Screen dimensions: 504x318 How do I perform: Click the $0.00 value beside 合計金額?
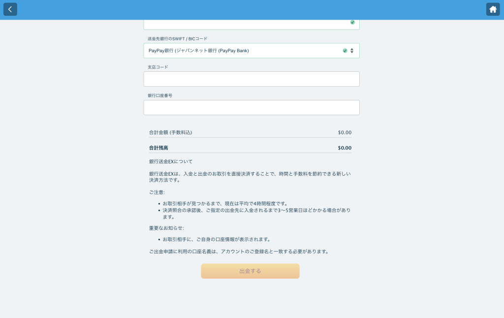coord(345,132)
